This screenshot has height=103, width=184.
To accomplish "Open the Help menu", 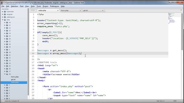I will (x=63, y=6).
